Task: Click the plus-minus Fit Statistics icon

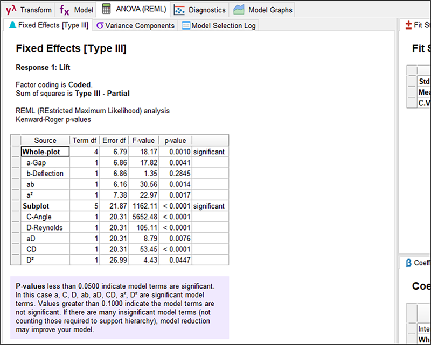Action: coord(408,25)
